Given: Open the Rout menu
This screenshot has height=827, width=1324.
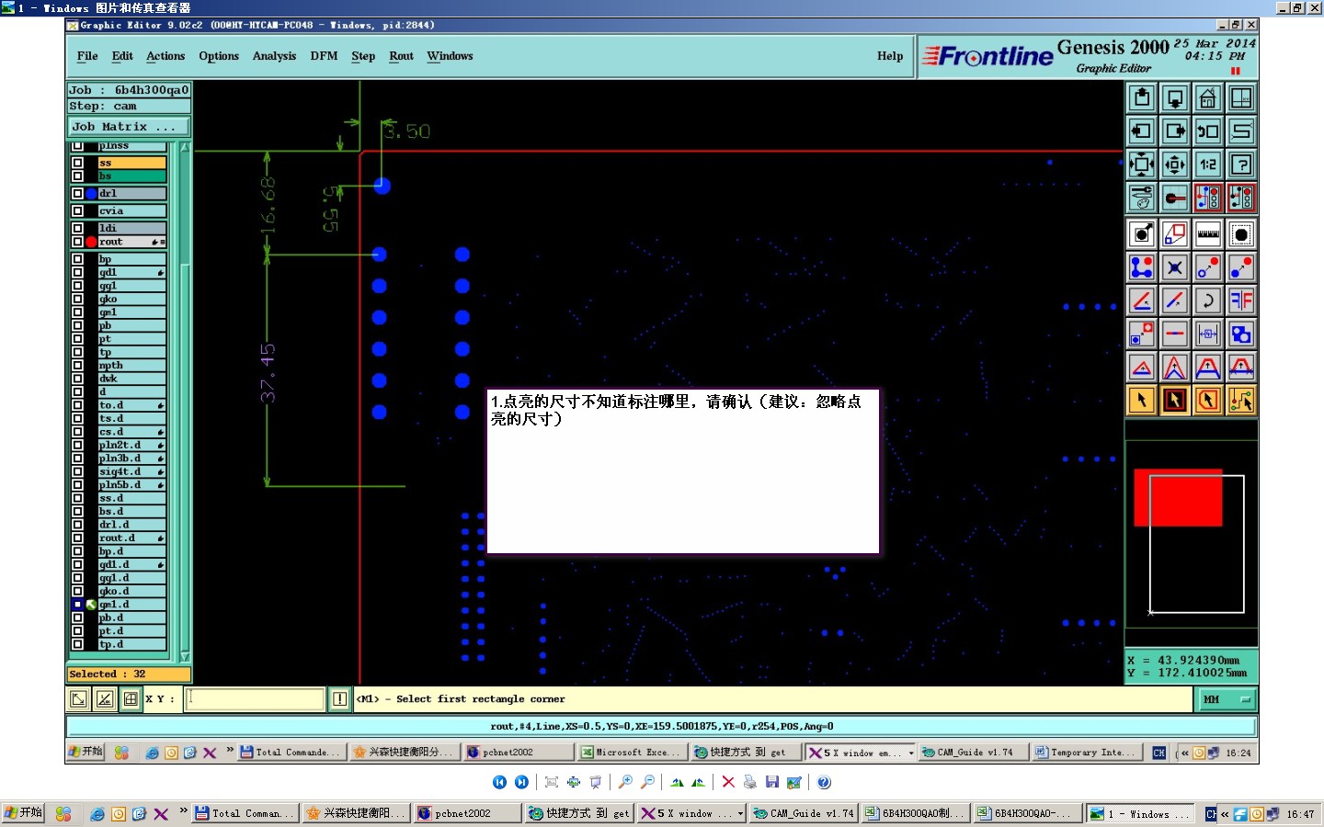Looking at the screenshot, I should [x=401, y=56].
